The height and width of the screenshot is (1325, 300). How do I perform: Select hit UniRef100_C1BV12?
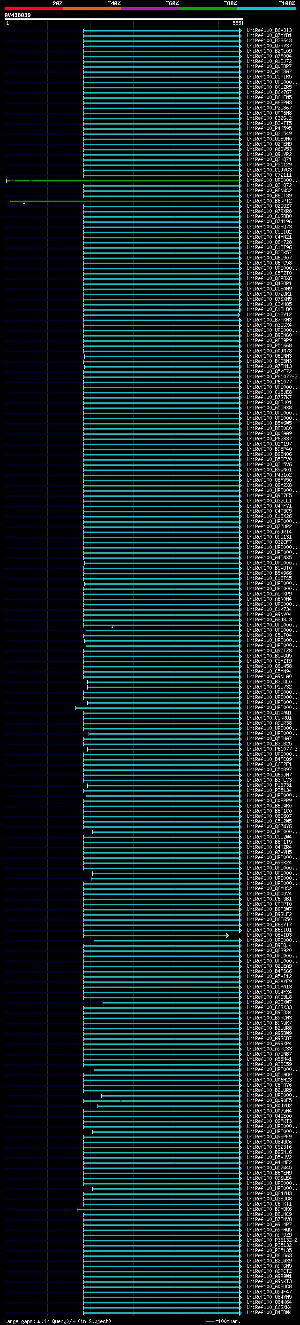(269, 315)
